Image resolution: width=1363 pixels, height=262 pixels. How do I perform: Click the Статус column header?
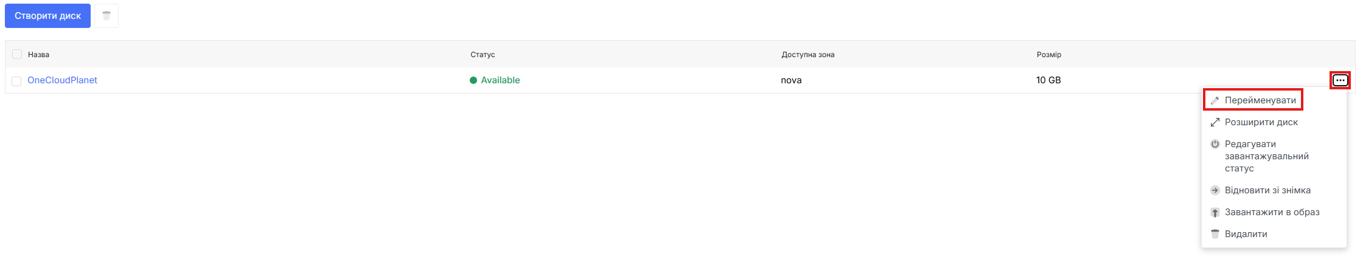pyautogui.click(x=483, y=55)
